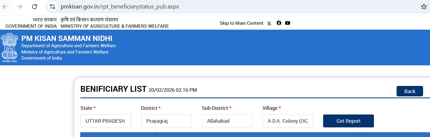Screen dimensions: 430x137
Task: Open the X (Twitter) social link
Action: [x=269, y=23]
